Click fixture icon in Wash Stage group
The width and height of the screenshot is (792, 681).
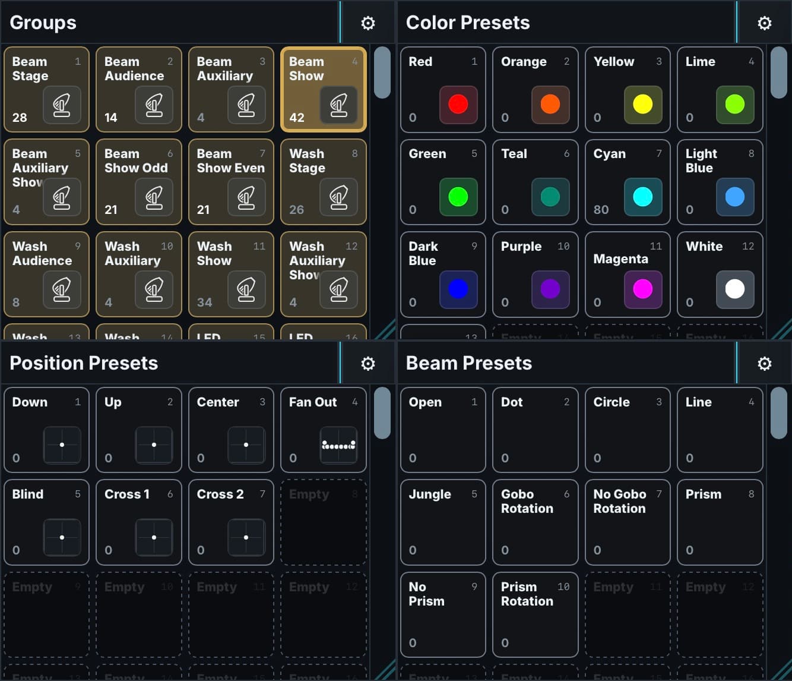coord(339,197)
